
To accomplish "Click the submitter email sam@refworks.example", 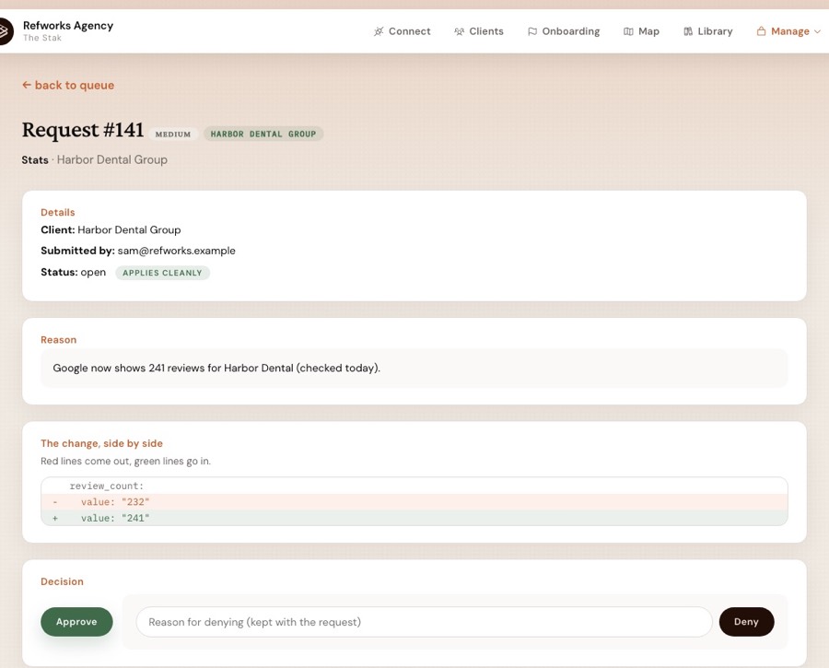I will 177,251.
